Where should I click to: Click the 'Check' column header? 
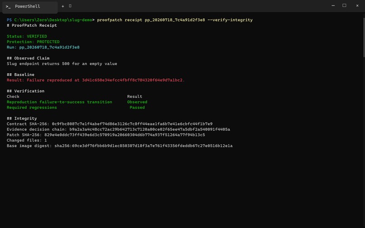(x=13, y=96)
